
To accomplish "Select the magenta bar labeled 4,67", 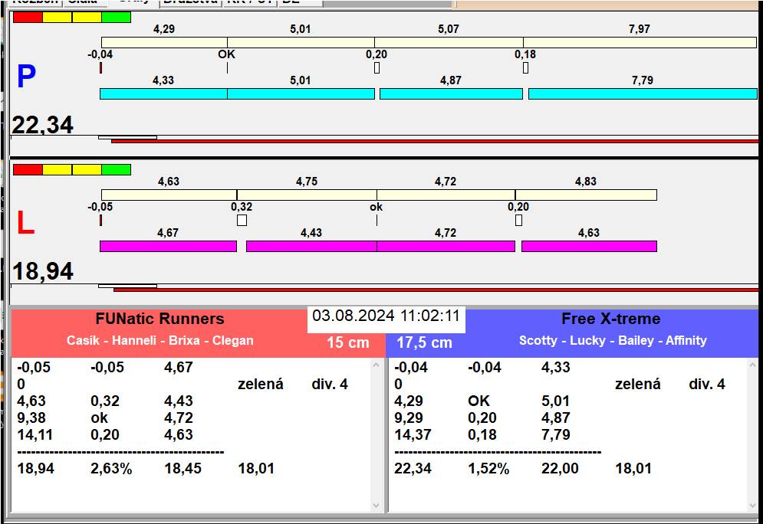I will coord(169,246).
